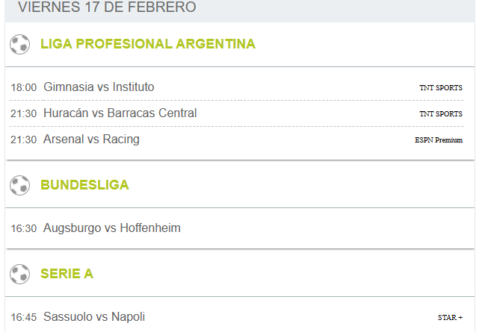The width and height of the screenshot is (482, 332).
Task: Click TNT SPORTS channel for Gimnasia match
Action: pyautogui.click(x=441, y=88)
